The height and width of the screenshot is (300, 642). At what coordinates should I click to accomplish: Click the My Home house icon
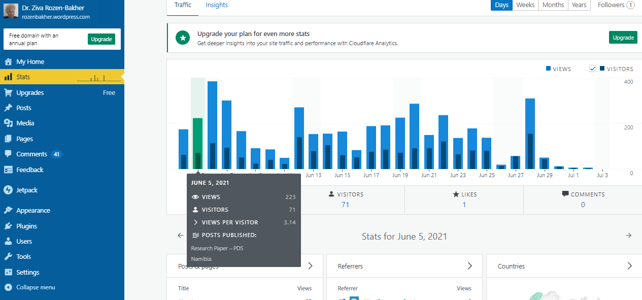(x=8, y=61)
